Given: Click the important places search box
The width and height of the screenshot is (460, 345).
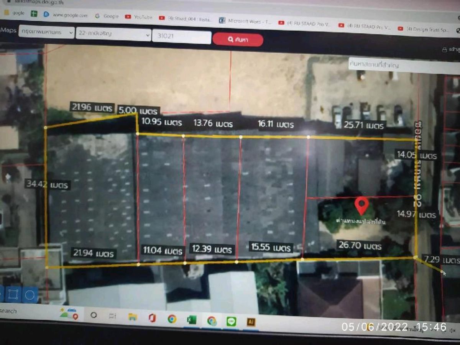Looking at the screenshot, I should (402, 66).
